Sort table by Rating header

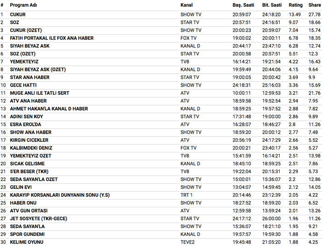[296, 5]
